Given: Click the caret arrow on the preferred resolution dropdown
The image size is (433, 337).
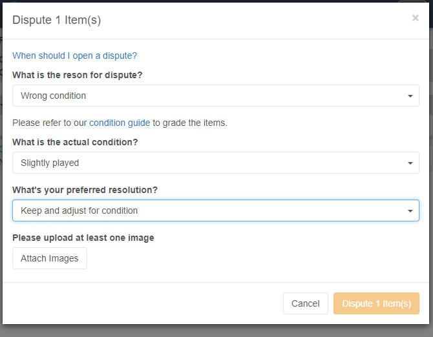Looking at the screenshot, I should pos(410,211).
